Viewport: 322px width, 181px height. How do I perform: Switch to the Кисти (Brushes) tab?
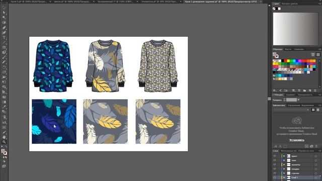tap(288, 49)
